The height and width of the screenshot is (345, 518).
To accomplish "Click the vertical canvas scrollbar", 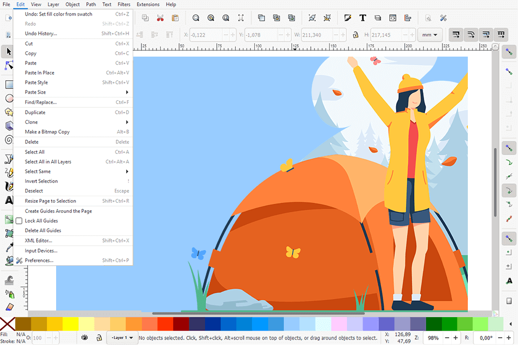I will (495, 182).
